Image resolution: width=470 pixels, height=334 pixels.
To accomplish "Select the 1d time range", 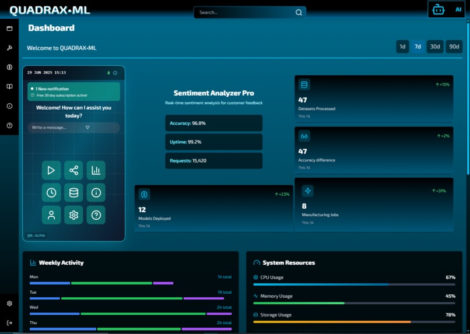I will pyautogui.click(x=402, y=47).
